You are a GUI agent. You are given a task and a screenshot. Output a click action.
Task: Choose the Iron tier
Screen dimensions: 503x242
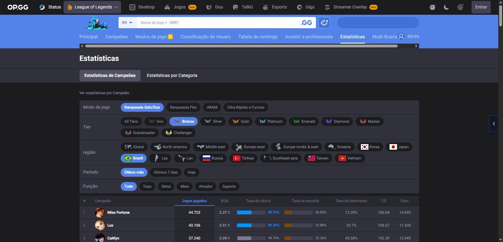pyautogui.click(x=156, y=121)
